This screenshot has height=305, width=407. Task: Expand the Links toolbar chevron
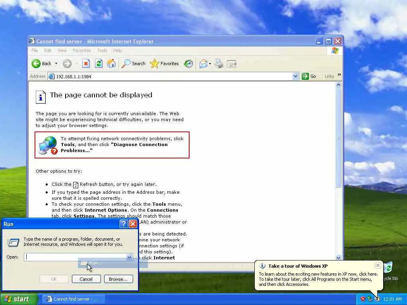pyautogui.click(x=339, y=75)
